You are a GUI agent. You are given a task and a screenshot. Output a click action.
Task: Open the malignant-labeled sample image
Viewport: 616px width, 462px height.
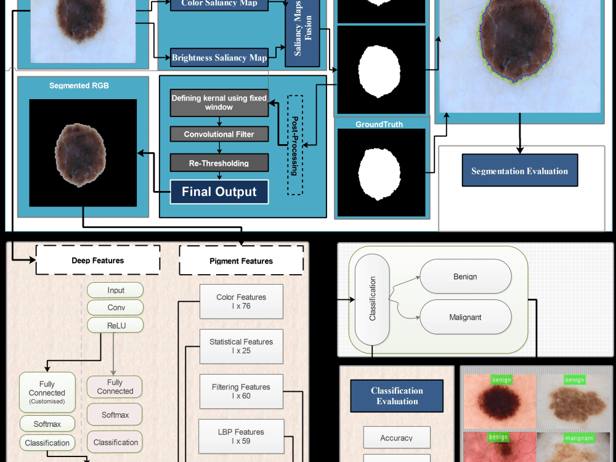[573, 447]
